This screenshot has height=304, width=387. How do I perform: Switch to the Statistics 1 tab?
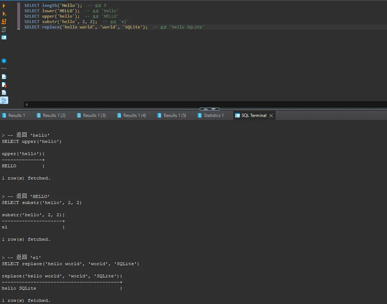click(x=211, y=115)
